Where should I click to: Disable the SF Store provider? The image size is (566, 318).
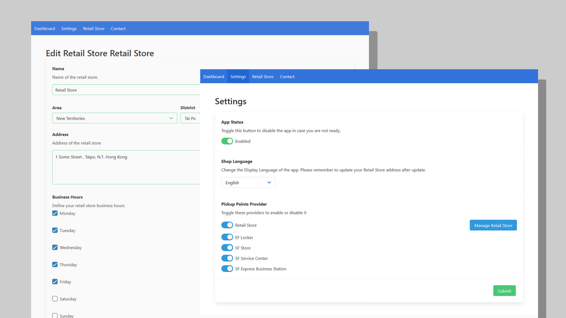[227, 247]
